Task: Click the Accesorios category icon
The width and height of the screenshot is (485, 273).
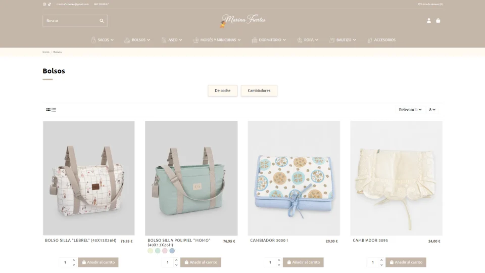Action: [370, 40]
